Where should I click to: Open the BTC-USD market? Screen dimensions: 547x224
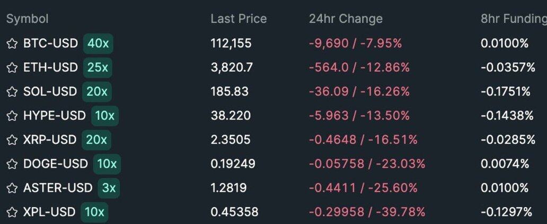50,43
